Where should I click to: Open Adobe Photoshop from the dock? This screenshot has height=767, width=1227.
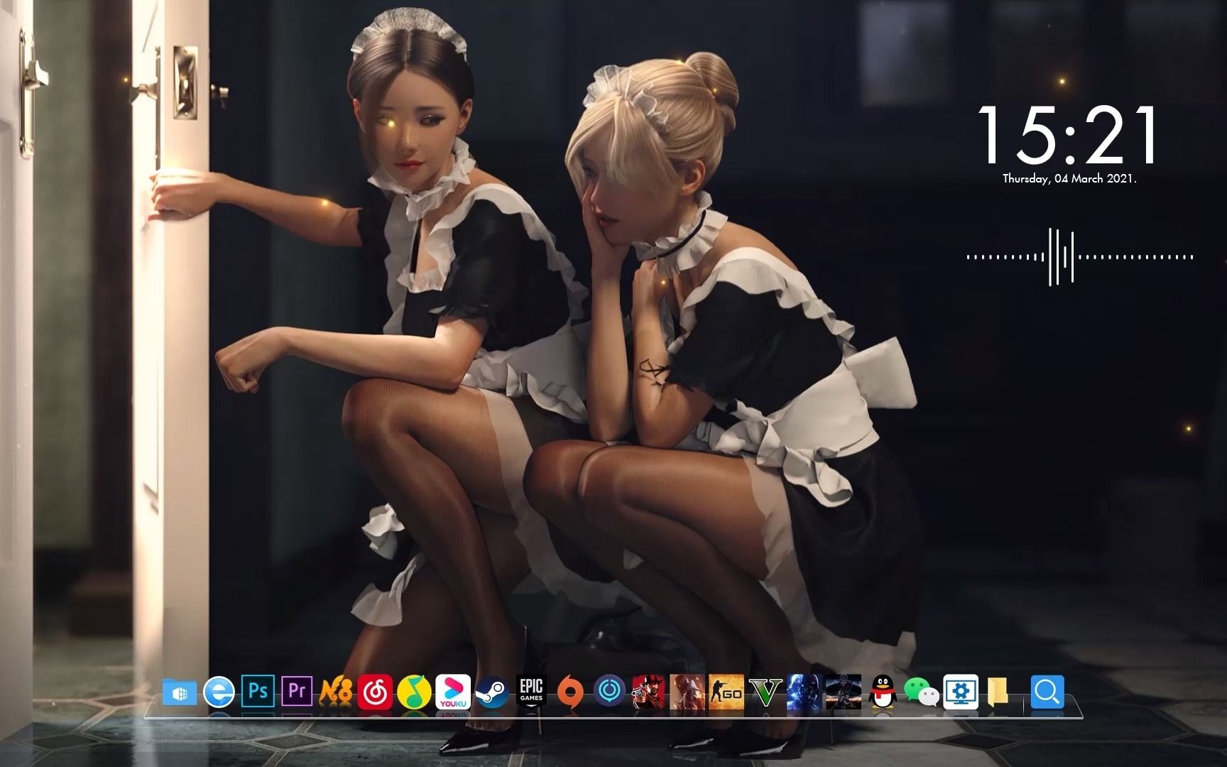click(258, 692)
